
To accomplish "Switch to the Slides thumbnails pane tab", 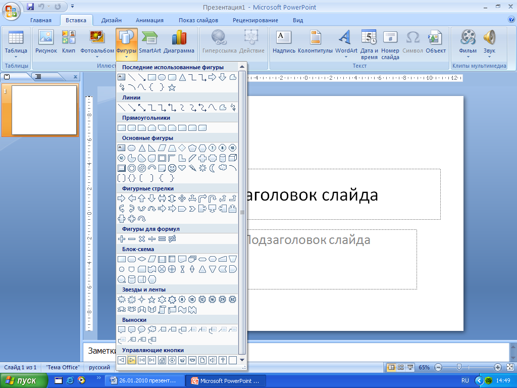I will (7, 77).
